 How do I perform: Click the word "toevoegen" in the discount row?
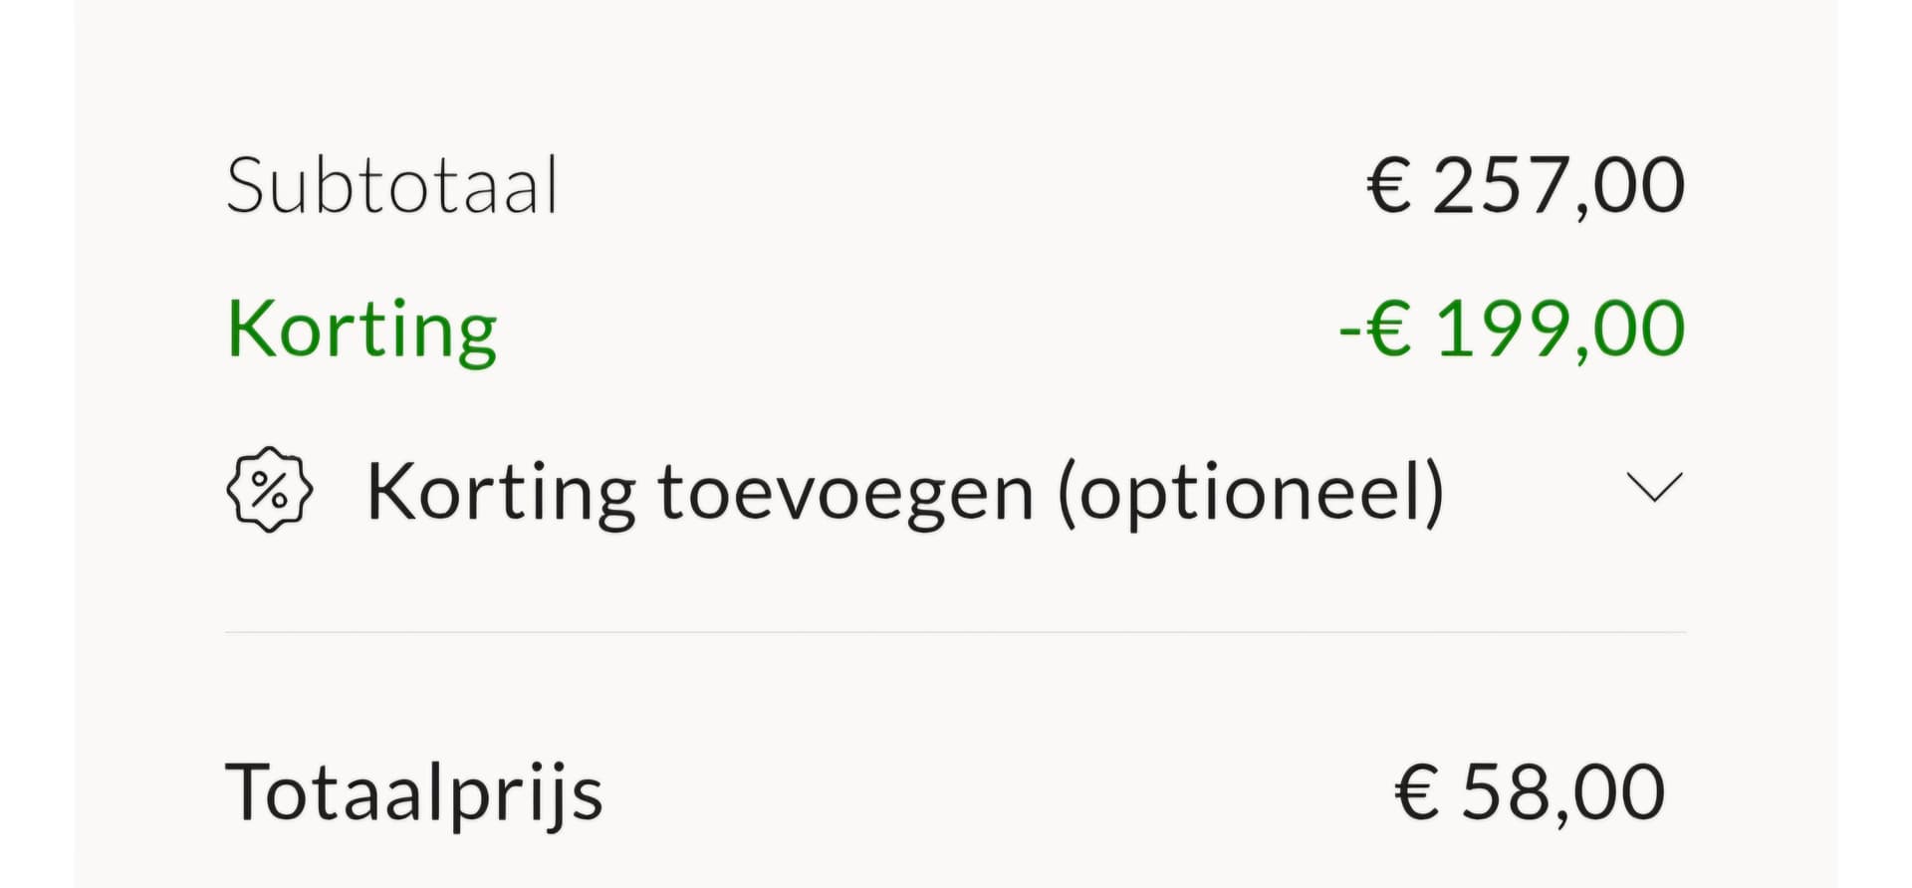click(845, 492)
